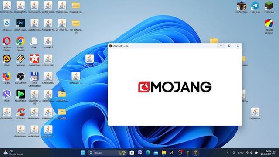Launch Adobe Photoshop from the desktop shortcut
The height and width of the screenshot is (157, 279).
pyautogui.click(x=20, y=23)
